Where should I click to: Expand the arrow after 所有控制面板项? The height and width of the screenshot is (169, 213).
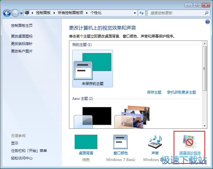click(x=87, y=13)
